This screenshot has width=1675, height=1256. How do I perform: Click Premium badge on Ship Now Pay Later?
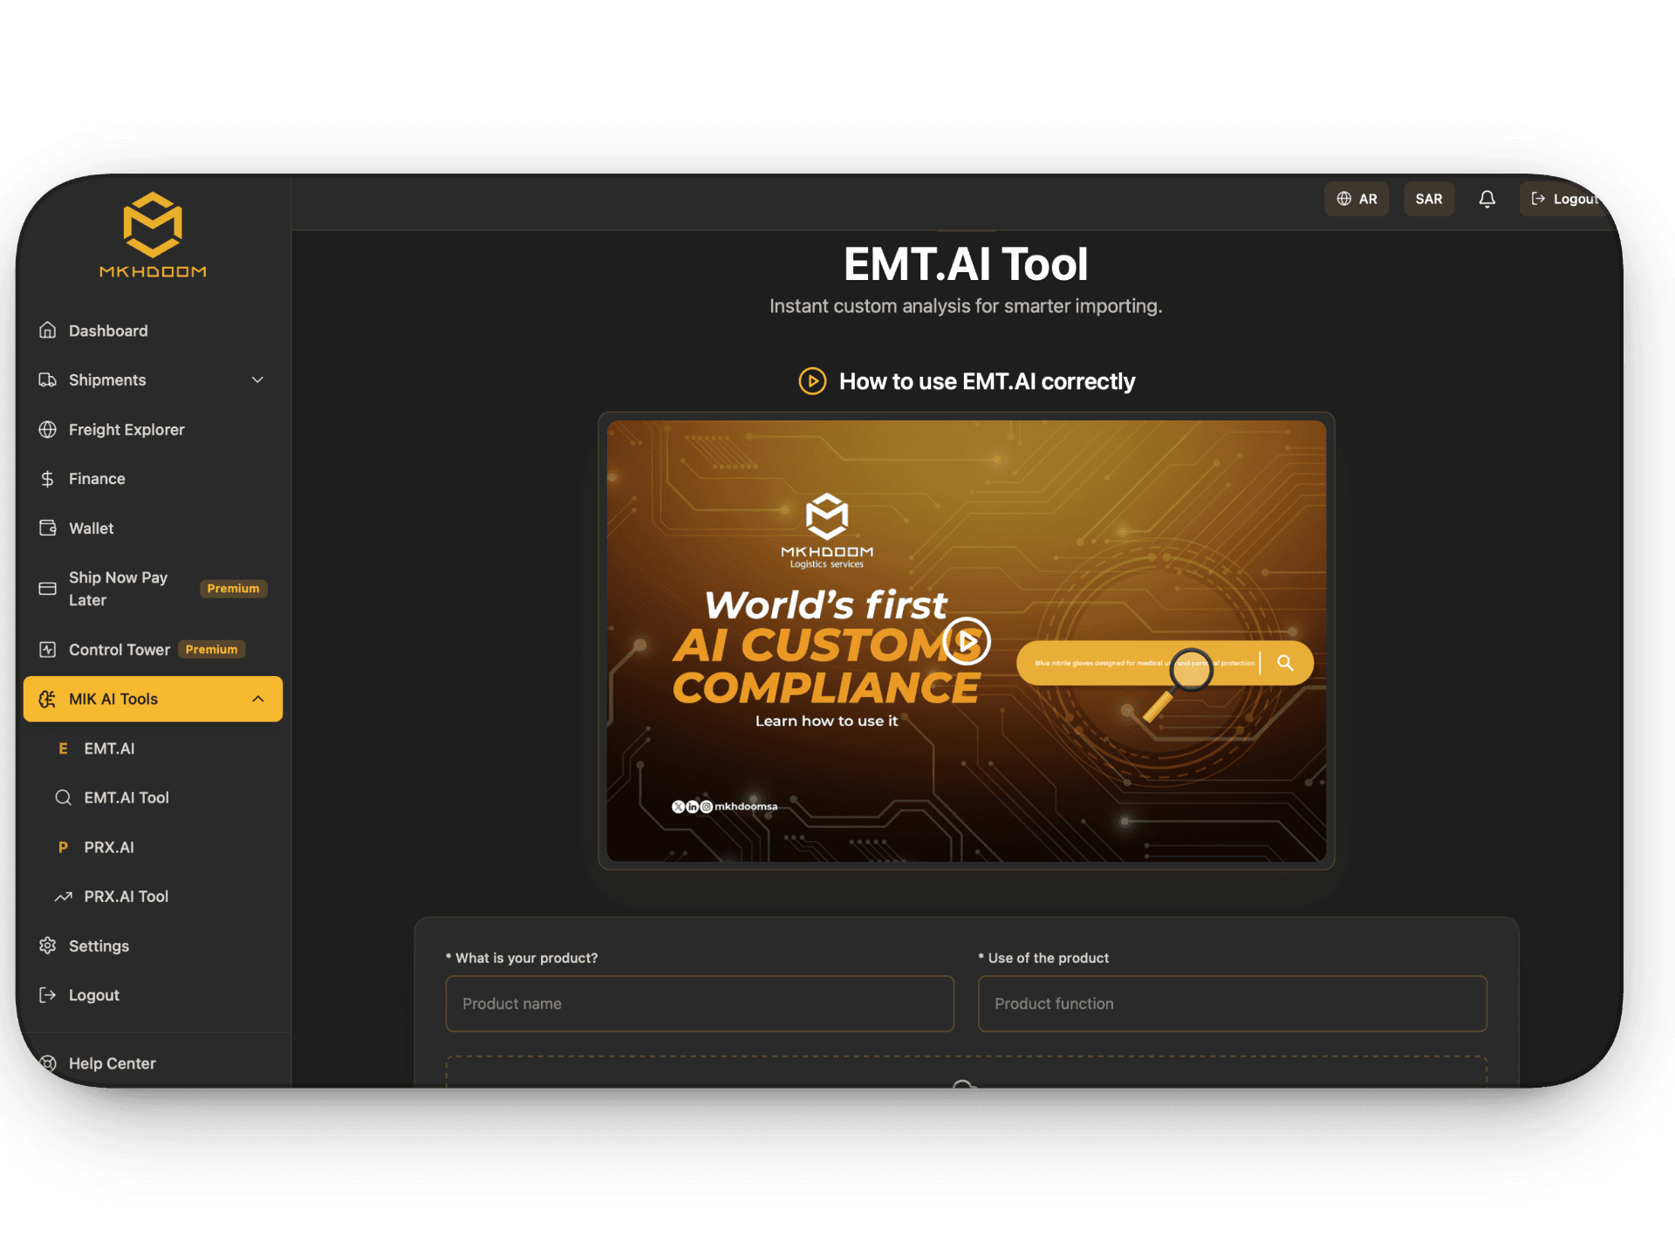[x=233, y=589]
